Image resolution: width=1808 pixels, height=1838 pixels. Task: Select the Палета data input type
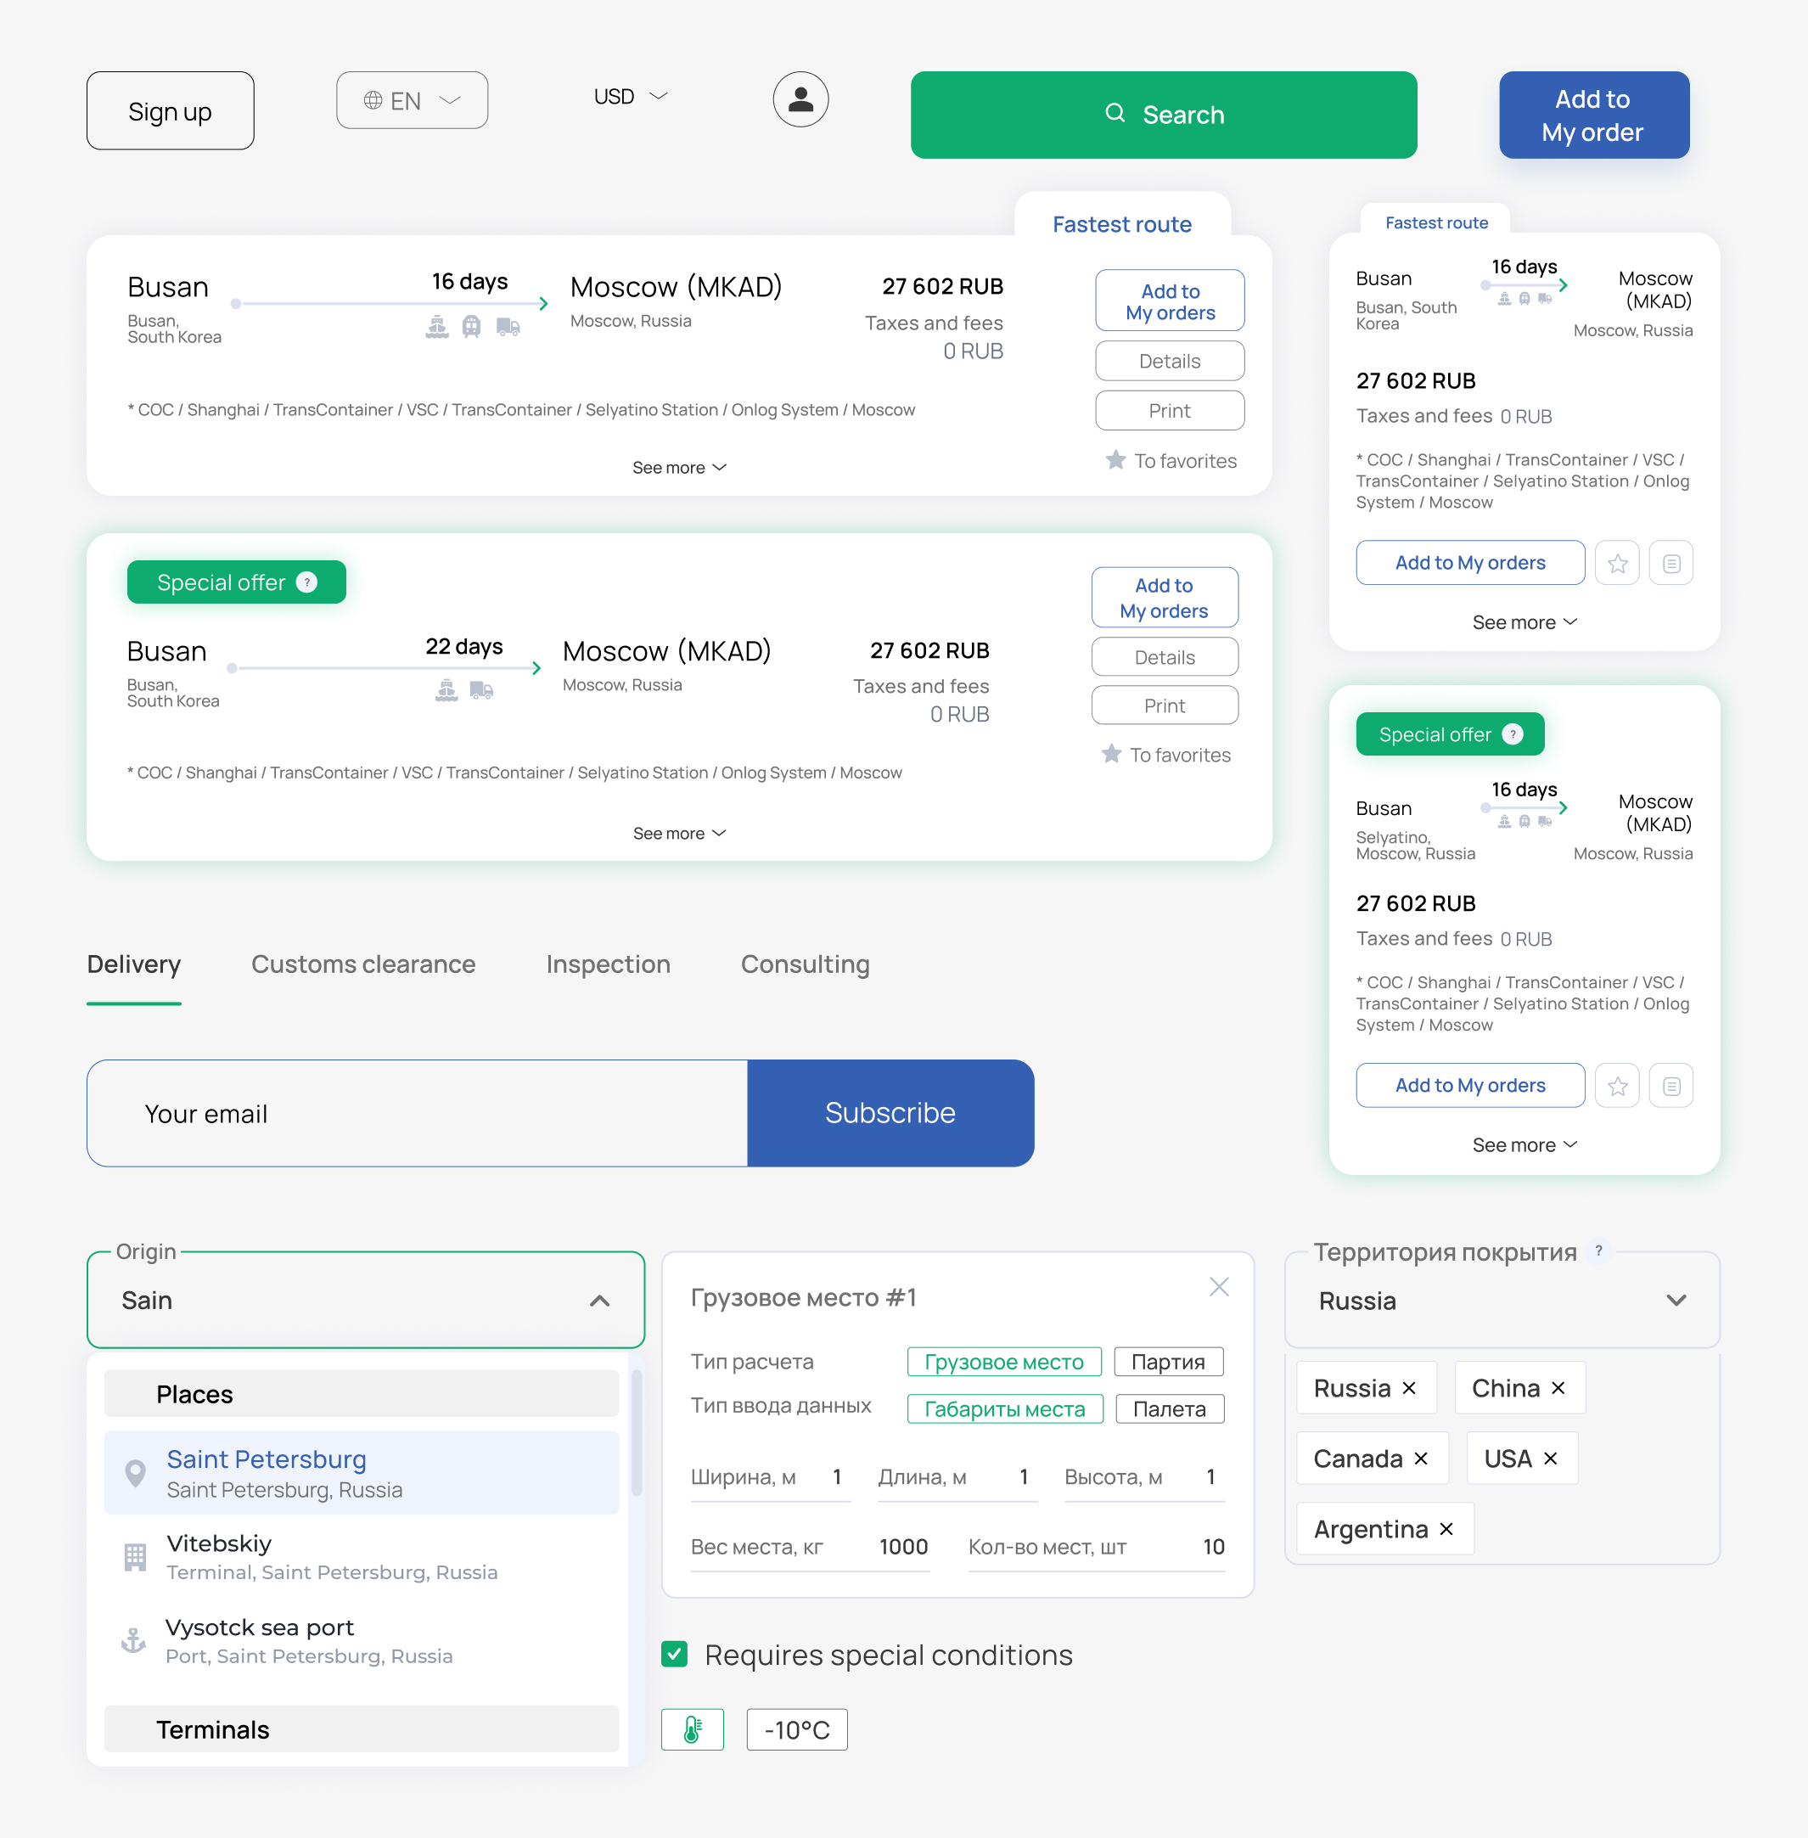pos(1169,1408)
